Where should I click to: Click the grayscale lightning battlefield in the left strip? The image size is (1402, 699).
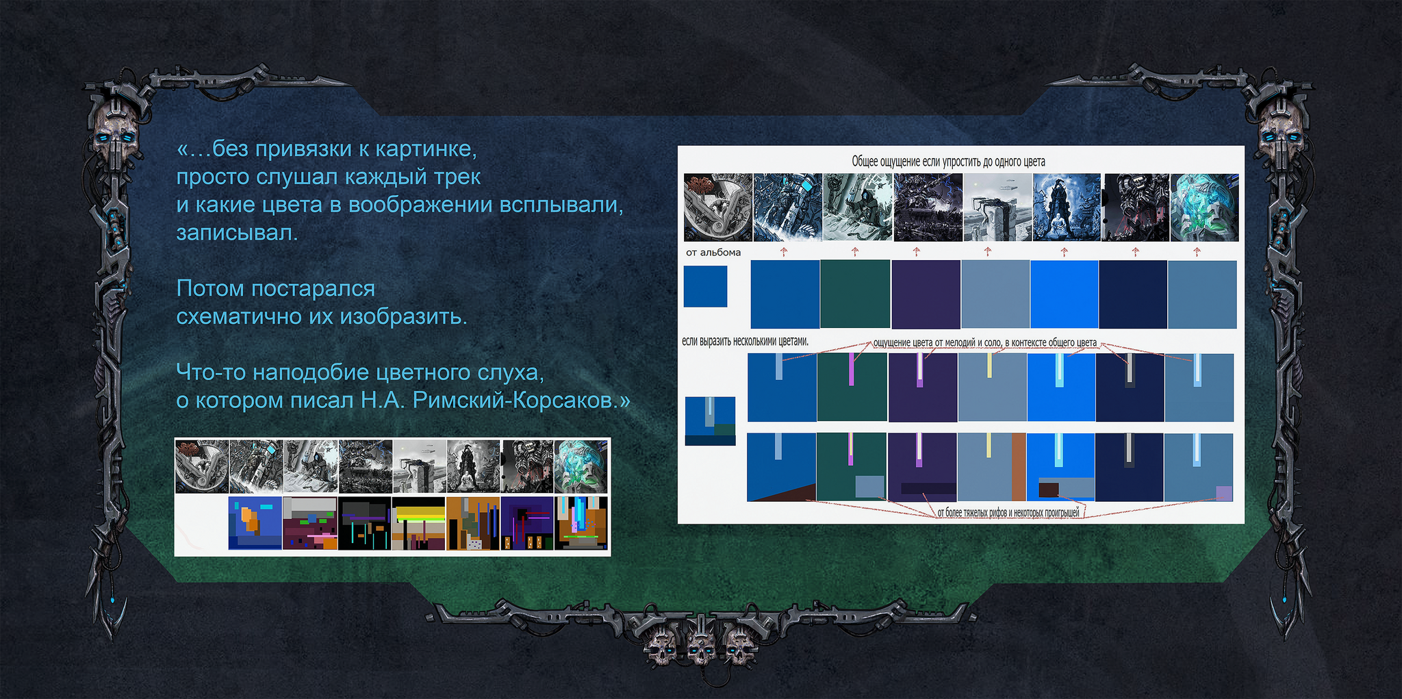coord(366,466)
